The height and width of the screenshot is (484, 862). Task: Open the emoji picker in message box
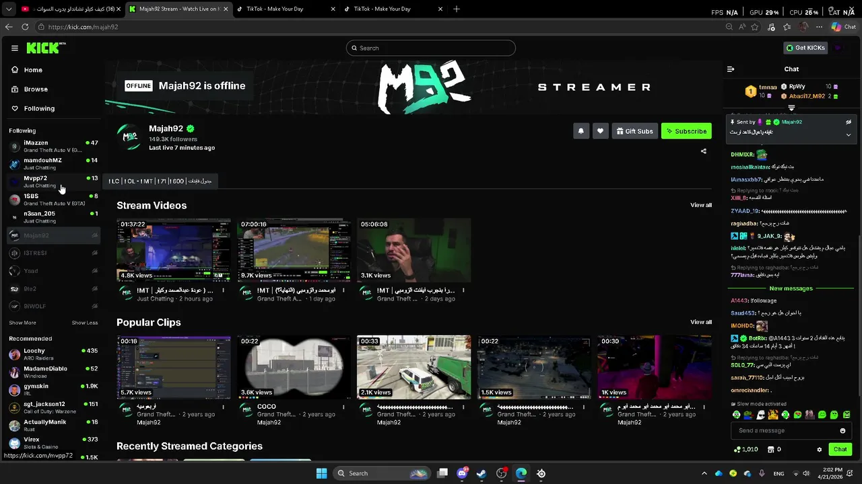[842, 431]
